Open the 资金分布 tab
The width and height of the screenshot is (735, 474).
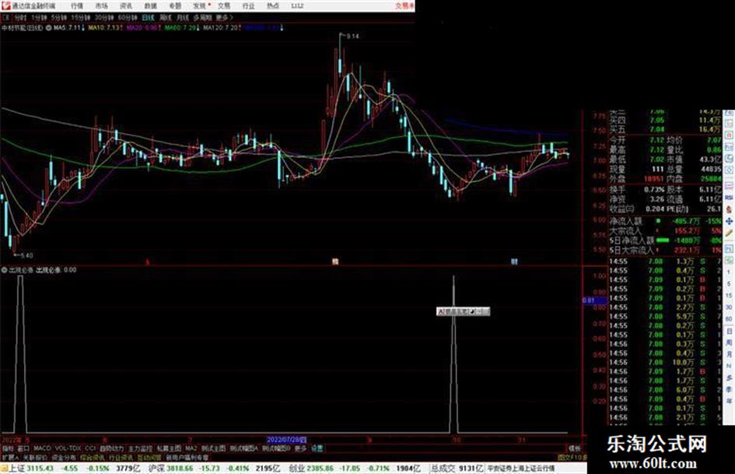(64, 457)
